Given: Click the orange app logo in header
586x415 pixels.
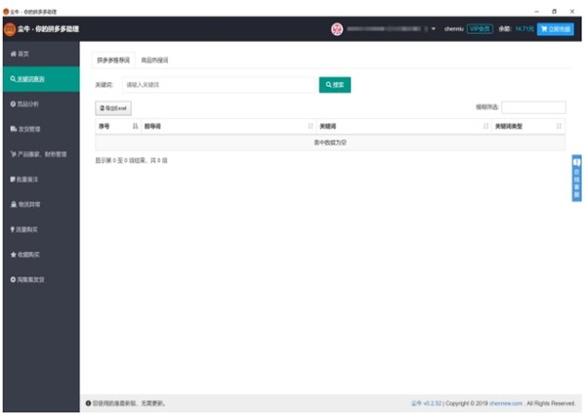Looking at the screenshot, I should 10,28.
